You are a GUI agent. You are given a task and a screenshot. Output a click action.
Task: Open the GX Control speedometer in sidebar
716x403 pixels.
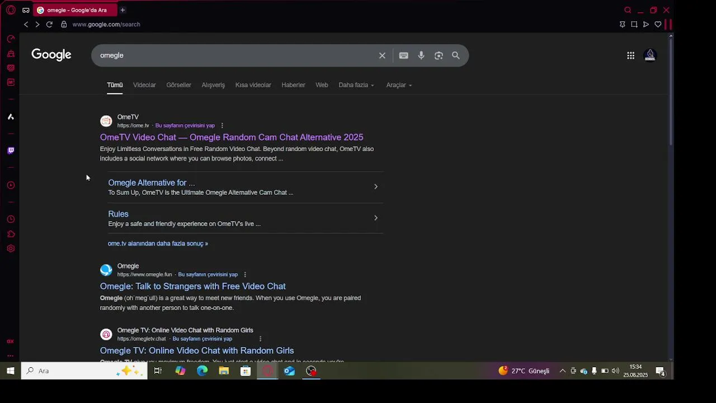coord(11,39)
